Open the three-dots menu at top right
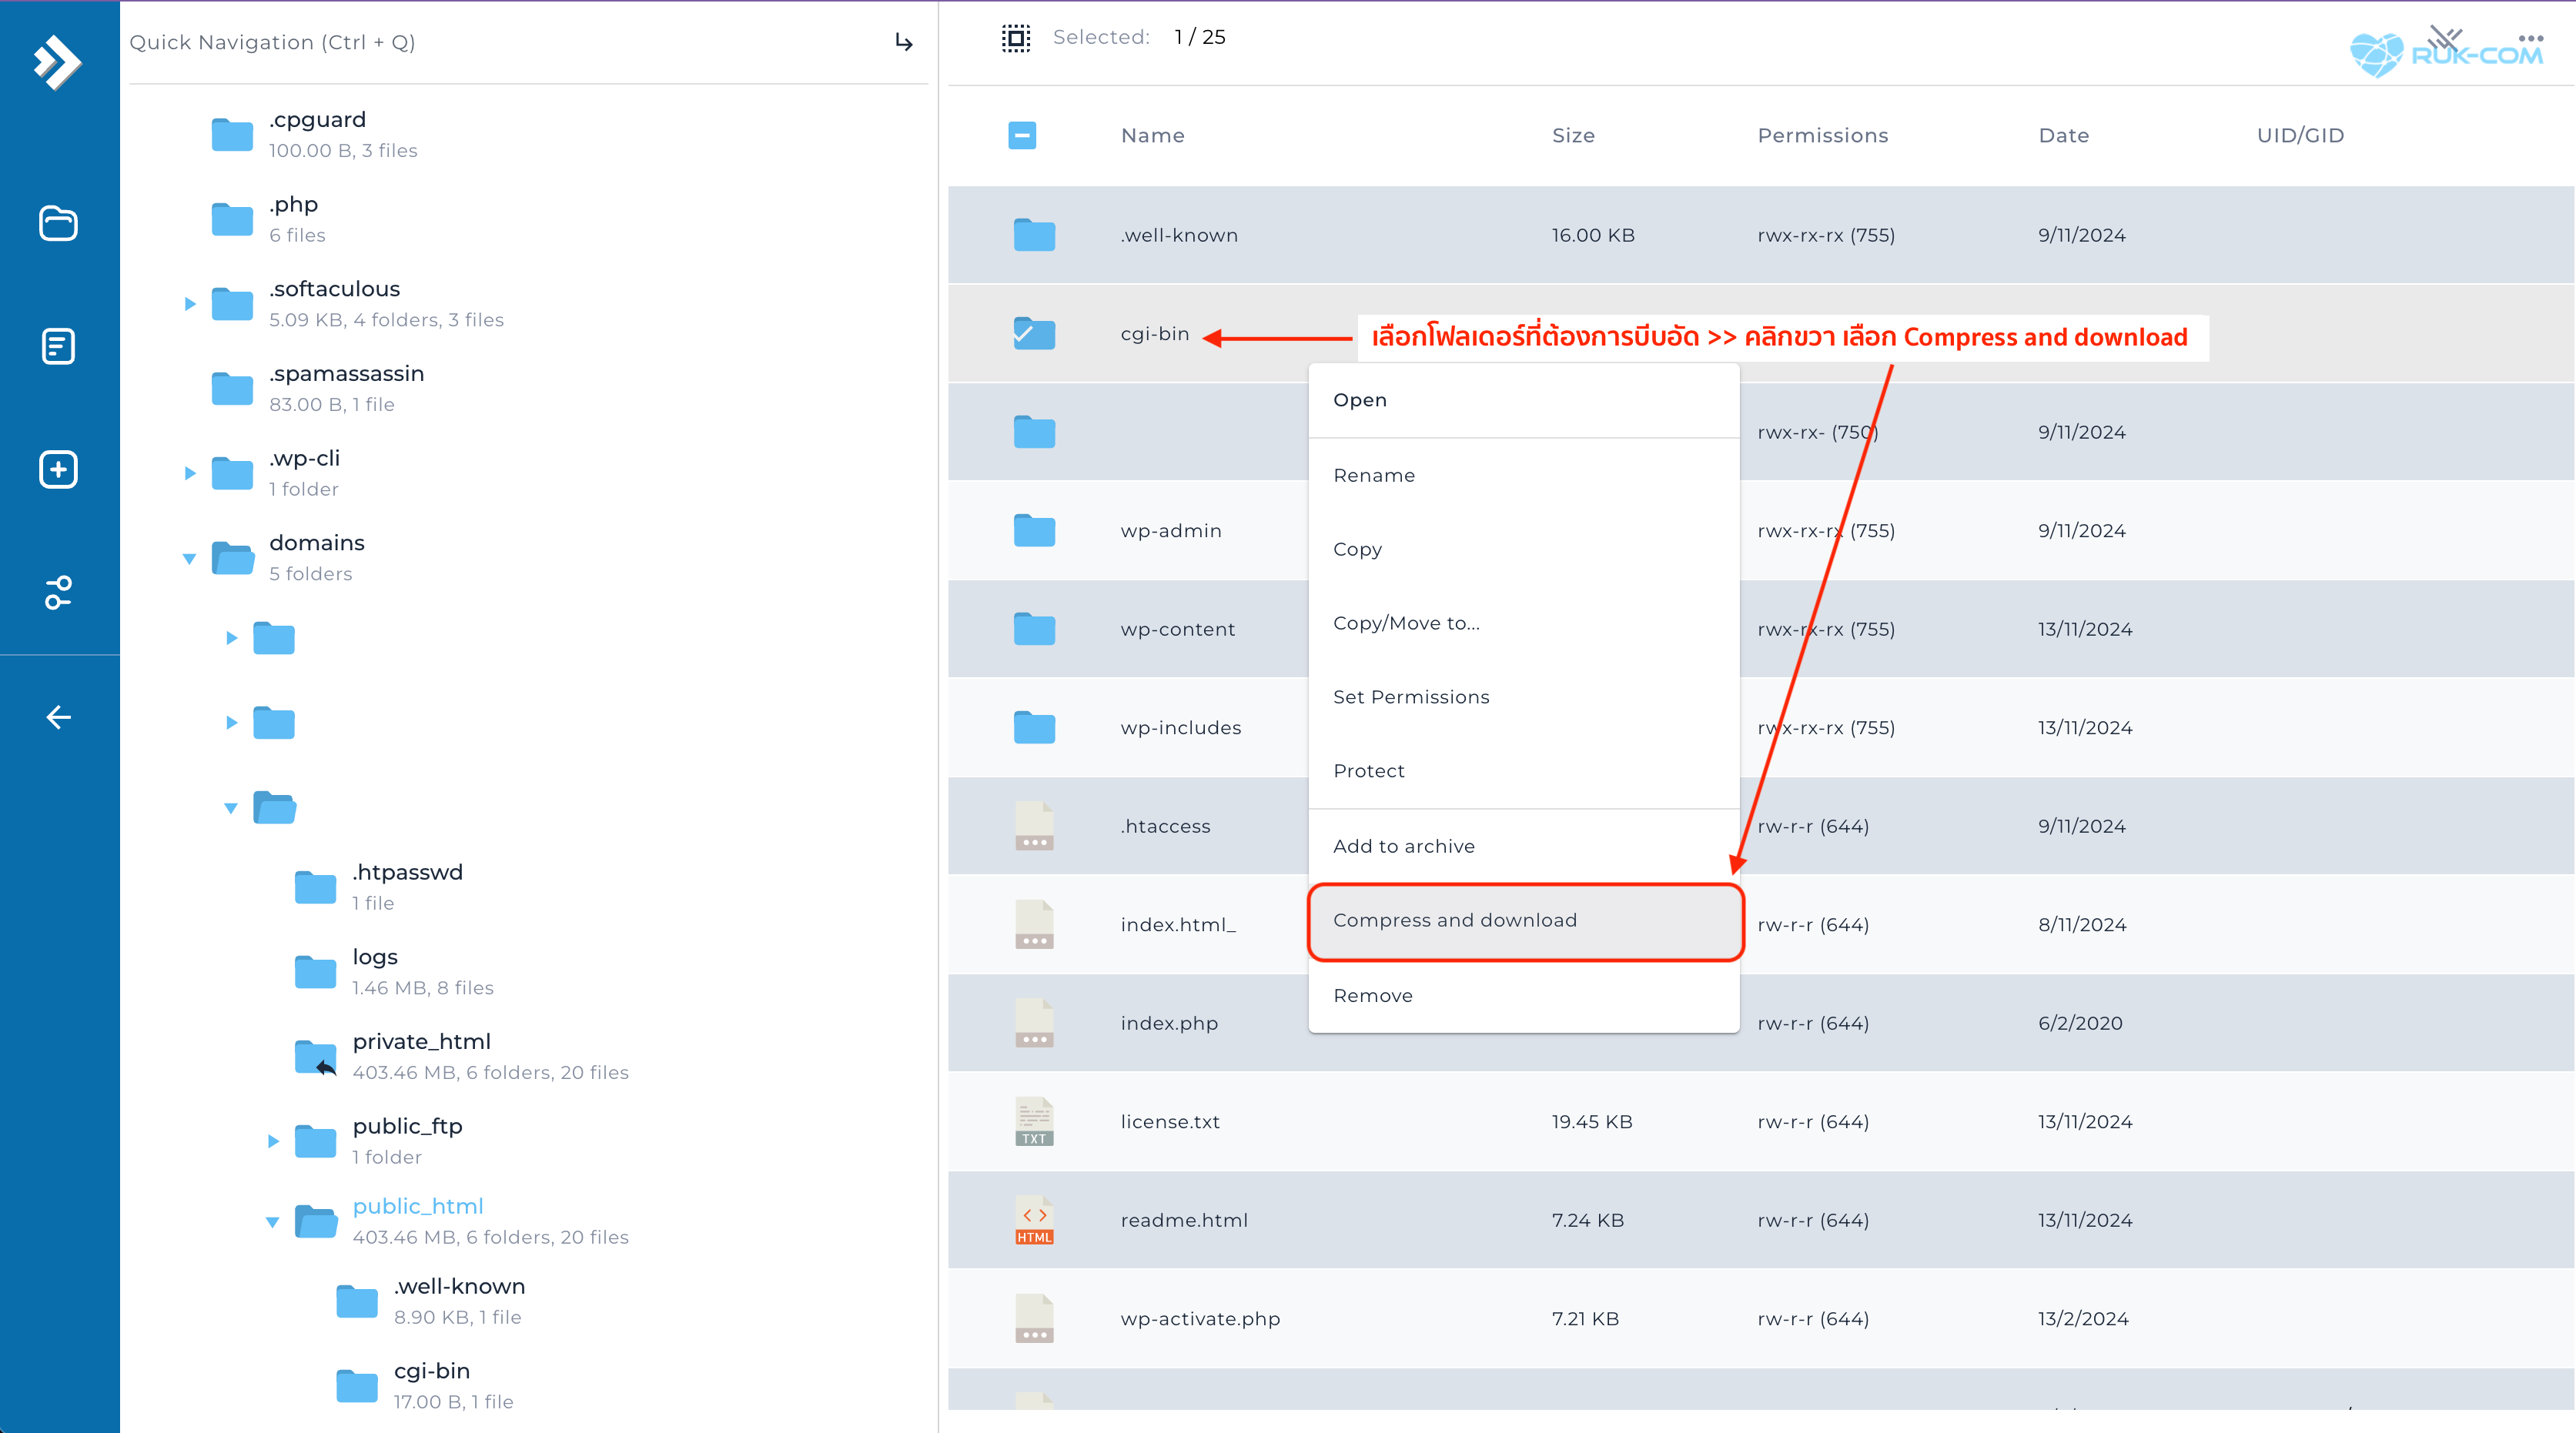This screenshot has width=2576, height=1433. tap(2531, 38)
